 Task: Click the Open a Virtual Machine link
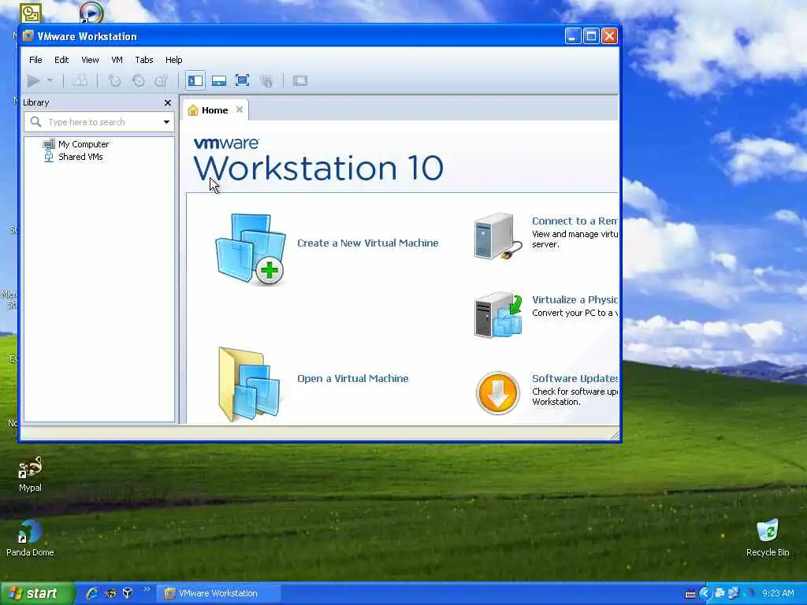(353, 379)
